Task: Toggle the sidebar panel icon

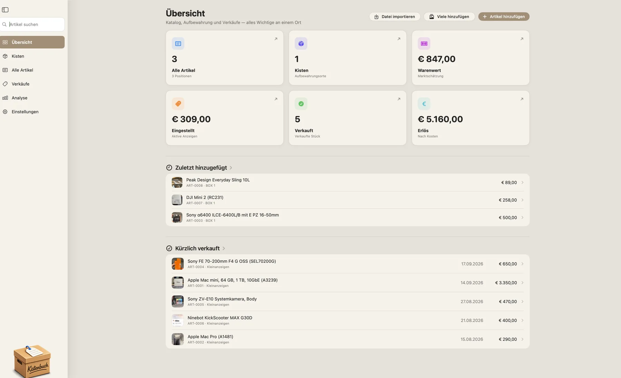Action: [5, 10]
